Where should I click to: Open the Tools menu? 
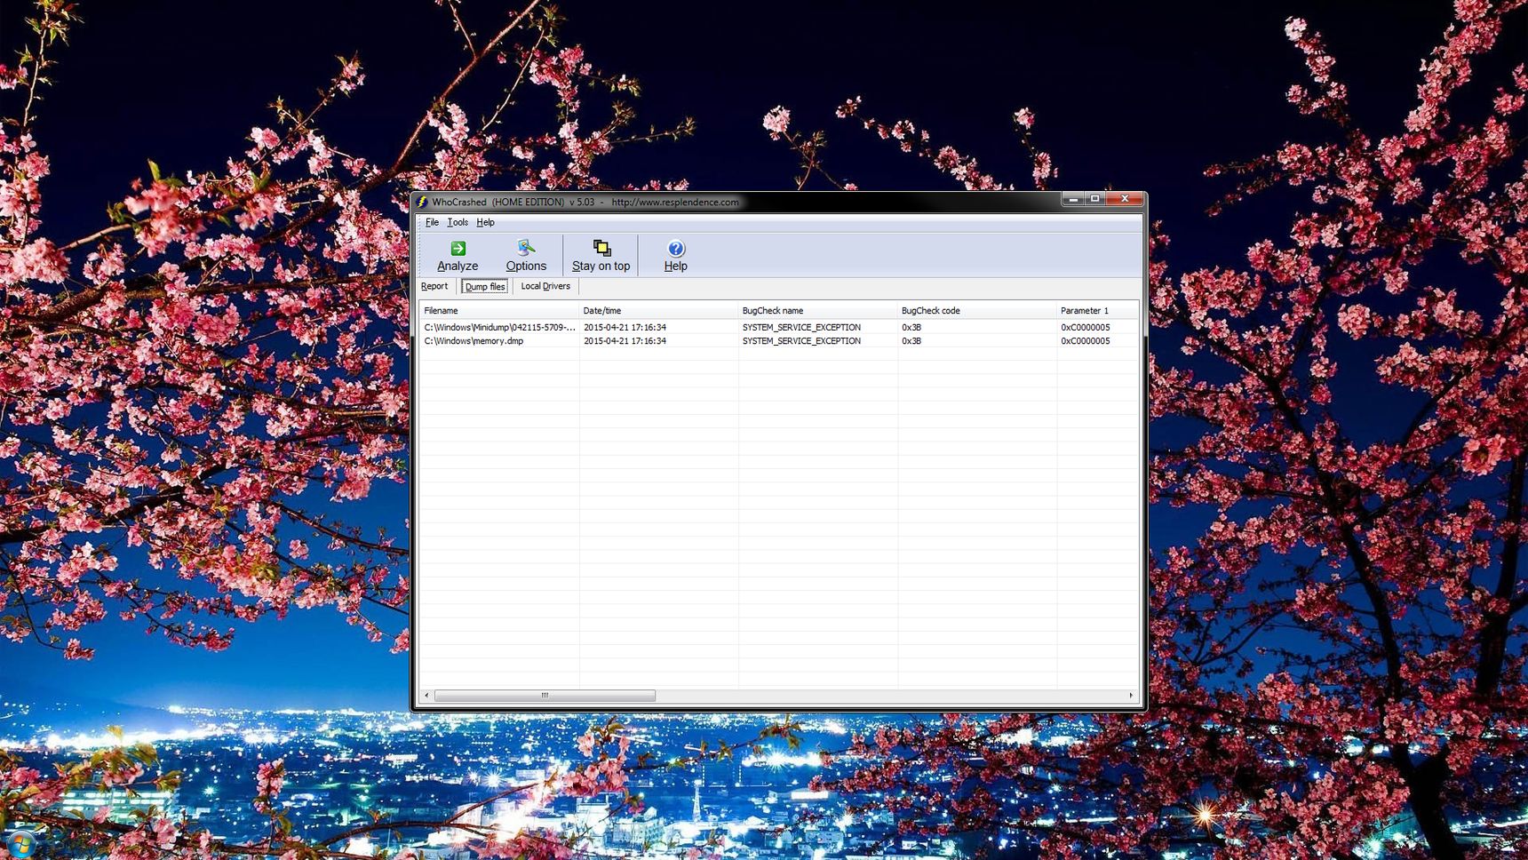(x=458, y=222)
